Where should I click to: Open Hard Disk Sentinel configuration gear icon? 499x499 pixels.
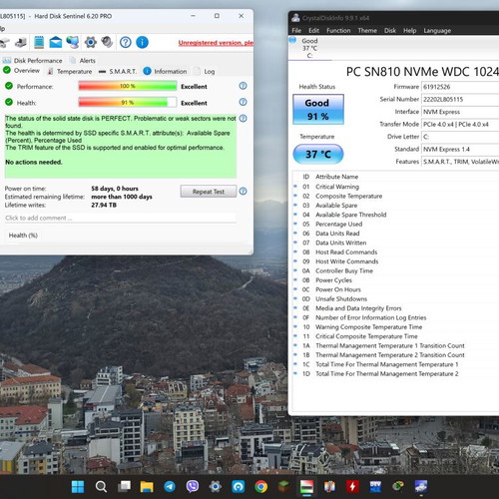[91, 42]
